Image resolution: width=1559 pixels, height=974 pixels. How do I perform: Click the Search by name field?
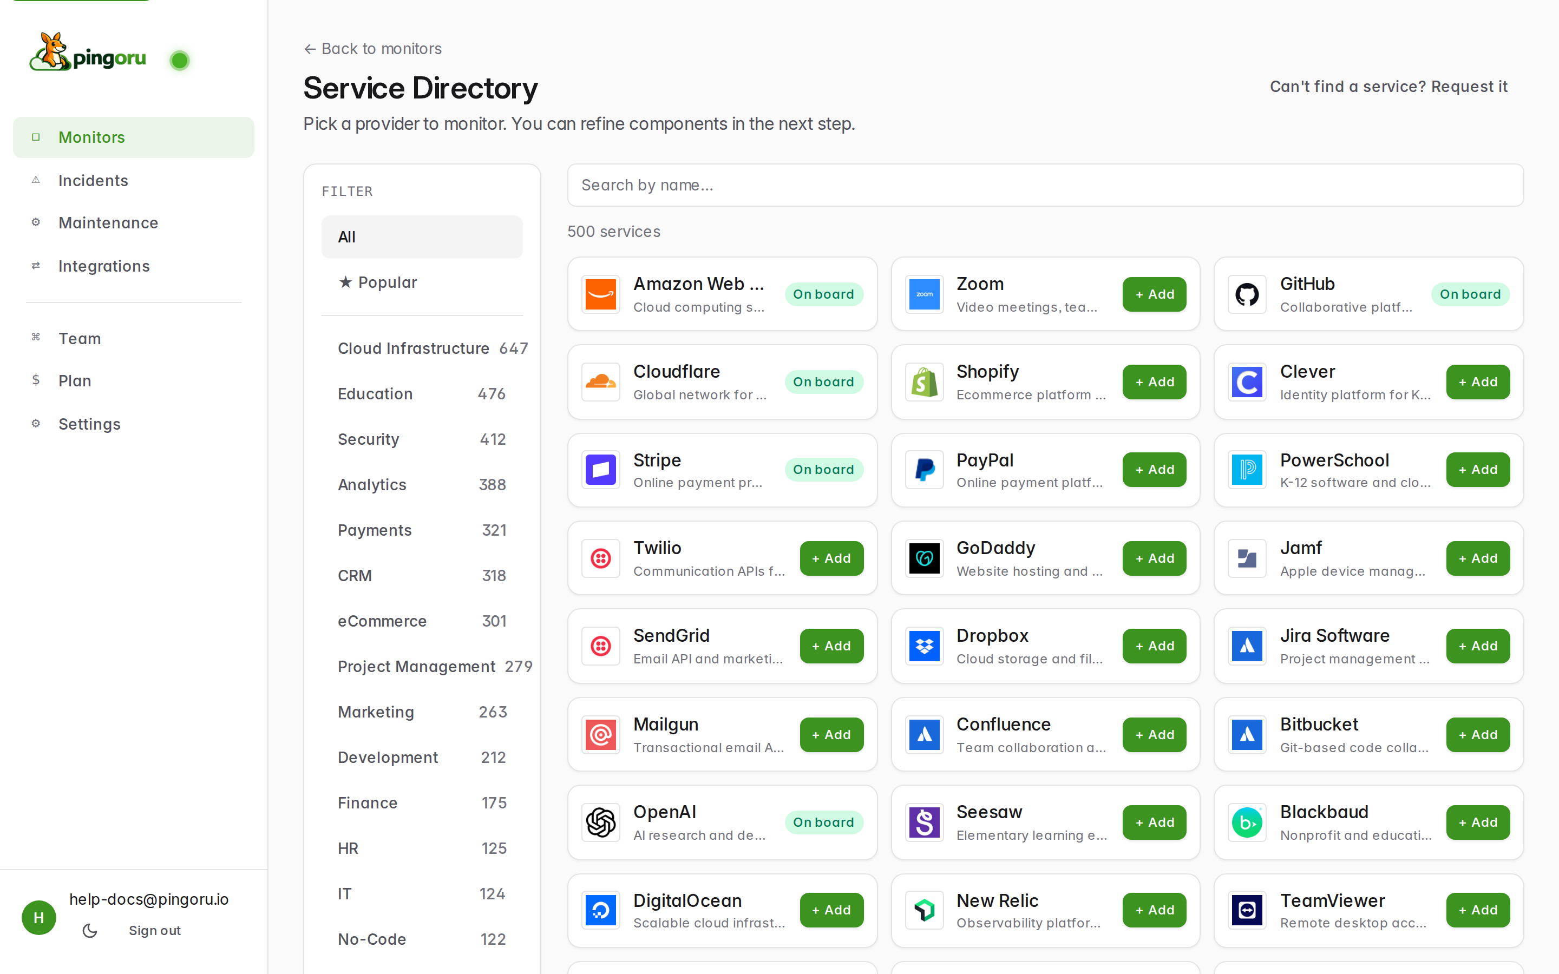[1044, 185]
